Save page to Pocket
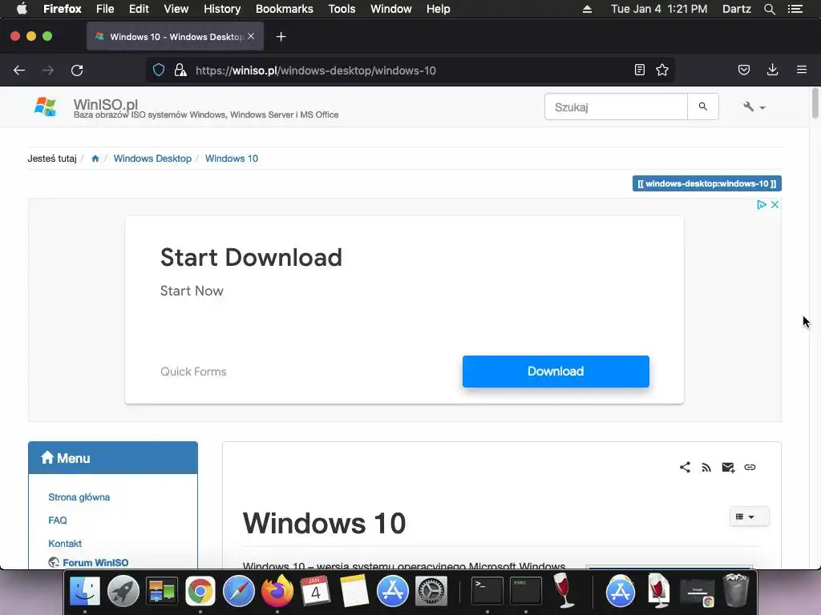 click(x=743, y=70)
